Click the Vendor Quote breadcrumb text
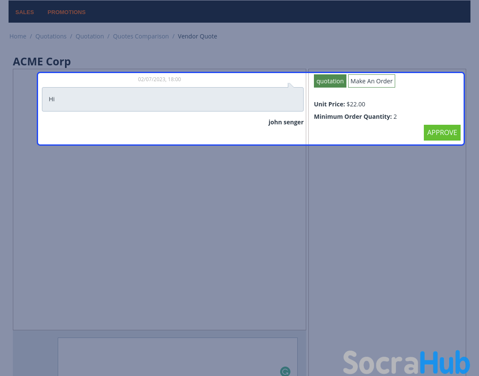The image size is (479, 376). pos(197,36)
